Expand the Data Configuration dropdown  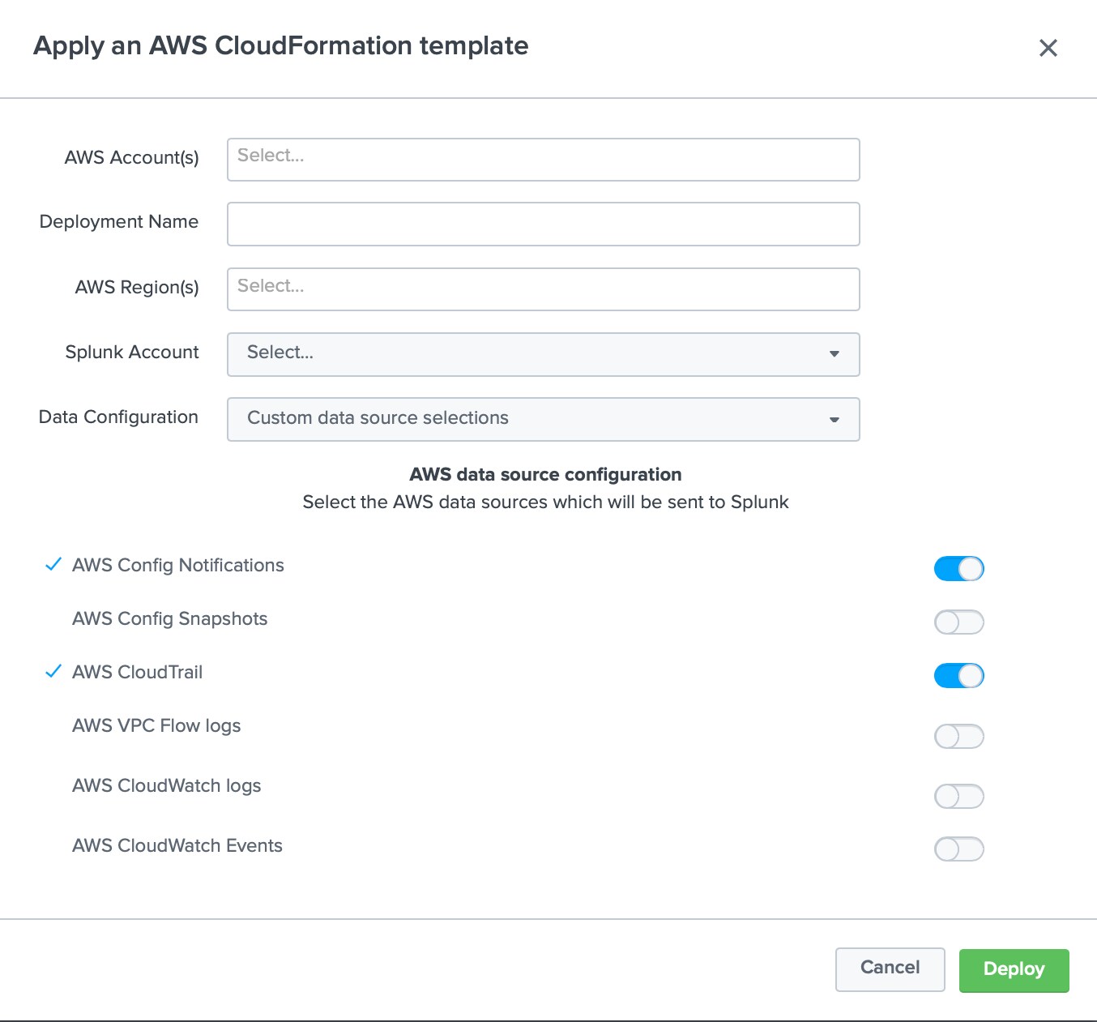pyautogui.click(x=543, y=419)
